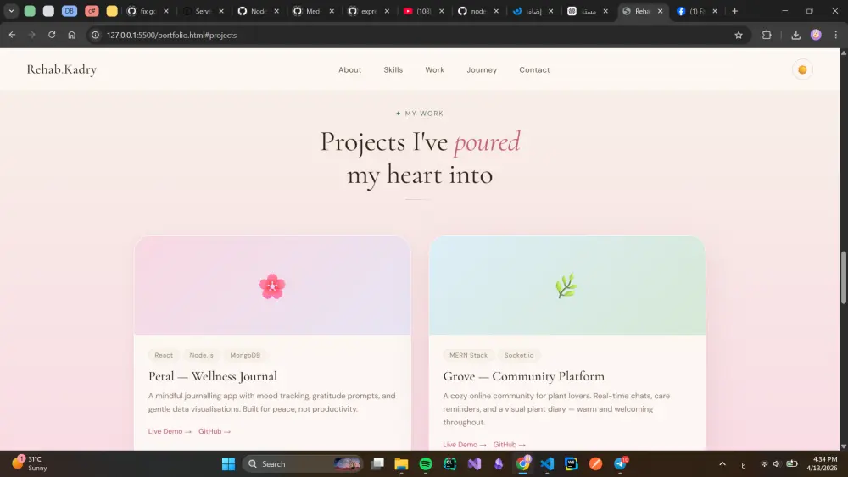
Task: Reload the page with refresh icon
Action: click(x=52, y=35)
